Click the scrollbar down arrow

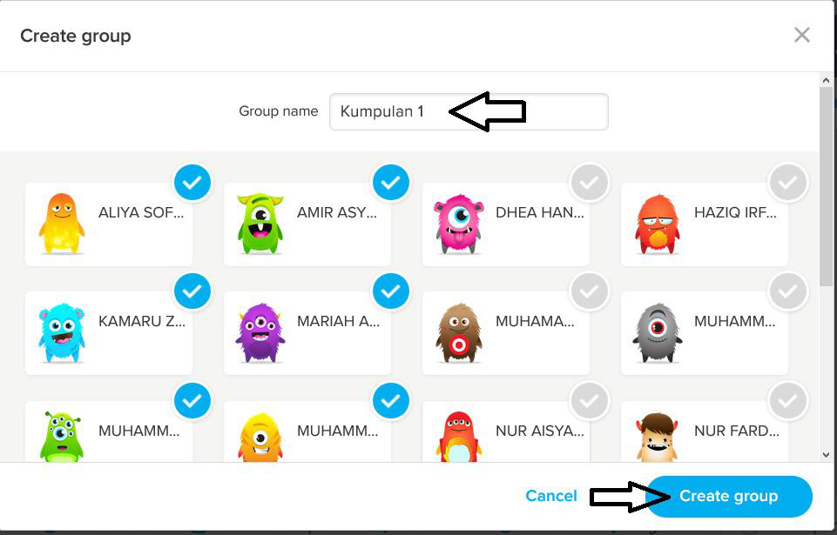click(827, 455)
